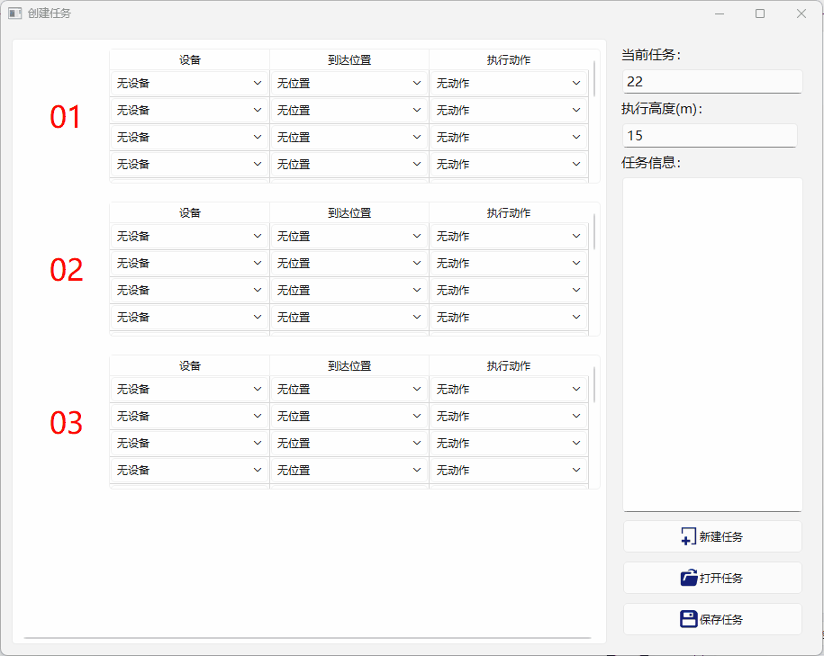Open third 无设备 dropdown in group 02
The image size is (824, 656).
190,290
